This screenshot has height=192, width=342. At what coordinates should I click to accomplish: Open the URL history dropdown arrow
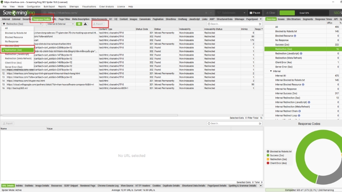[x=211, y=13]
